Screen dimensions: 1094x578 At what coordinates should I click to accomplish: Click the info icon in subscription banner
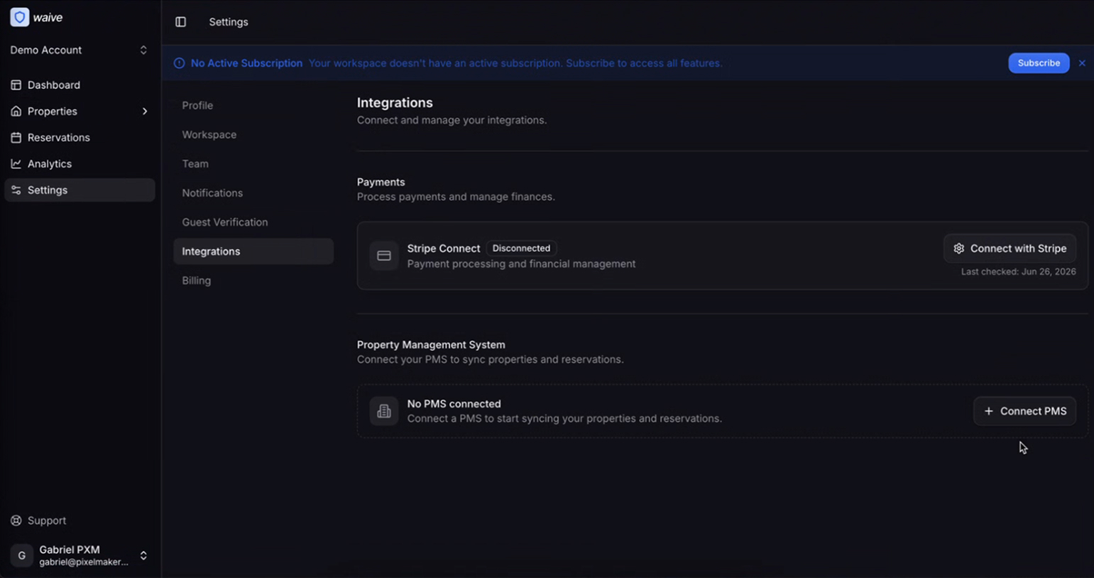point(179,63)
